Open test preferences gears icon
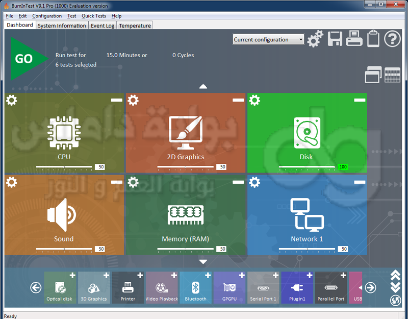Viewport: 408px width, 319px height. click(315, 39)
